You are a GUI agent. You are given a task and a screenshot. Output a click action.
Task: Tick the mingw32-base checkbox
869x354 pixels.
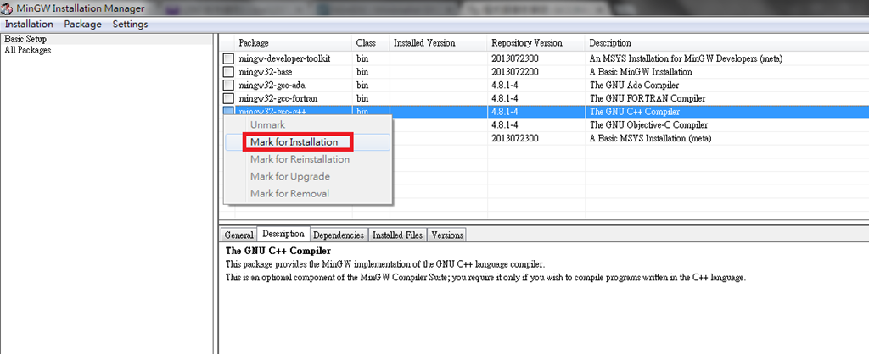pos(228,72)
